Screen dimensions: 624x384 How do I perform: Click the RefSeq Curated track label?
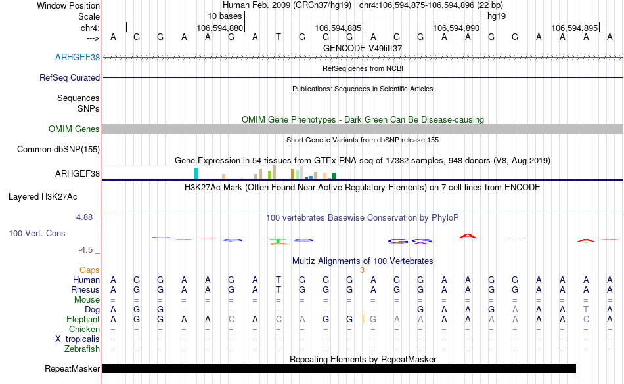(x=69, y=77)
